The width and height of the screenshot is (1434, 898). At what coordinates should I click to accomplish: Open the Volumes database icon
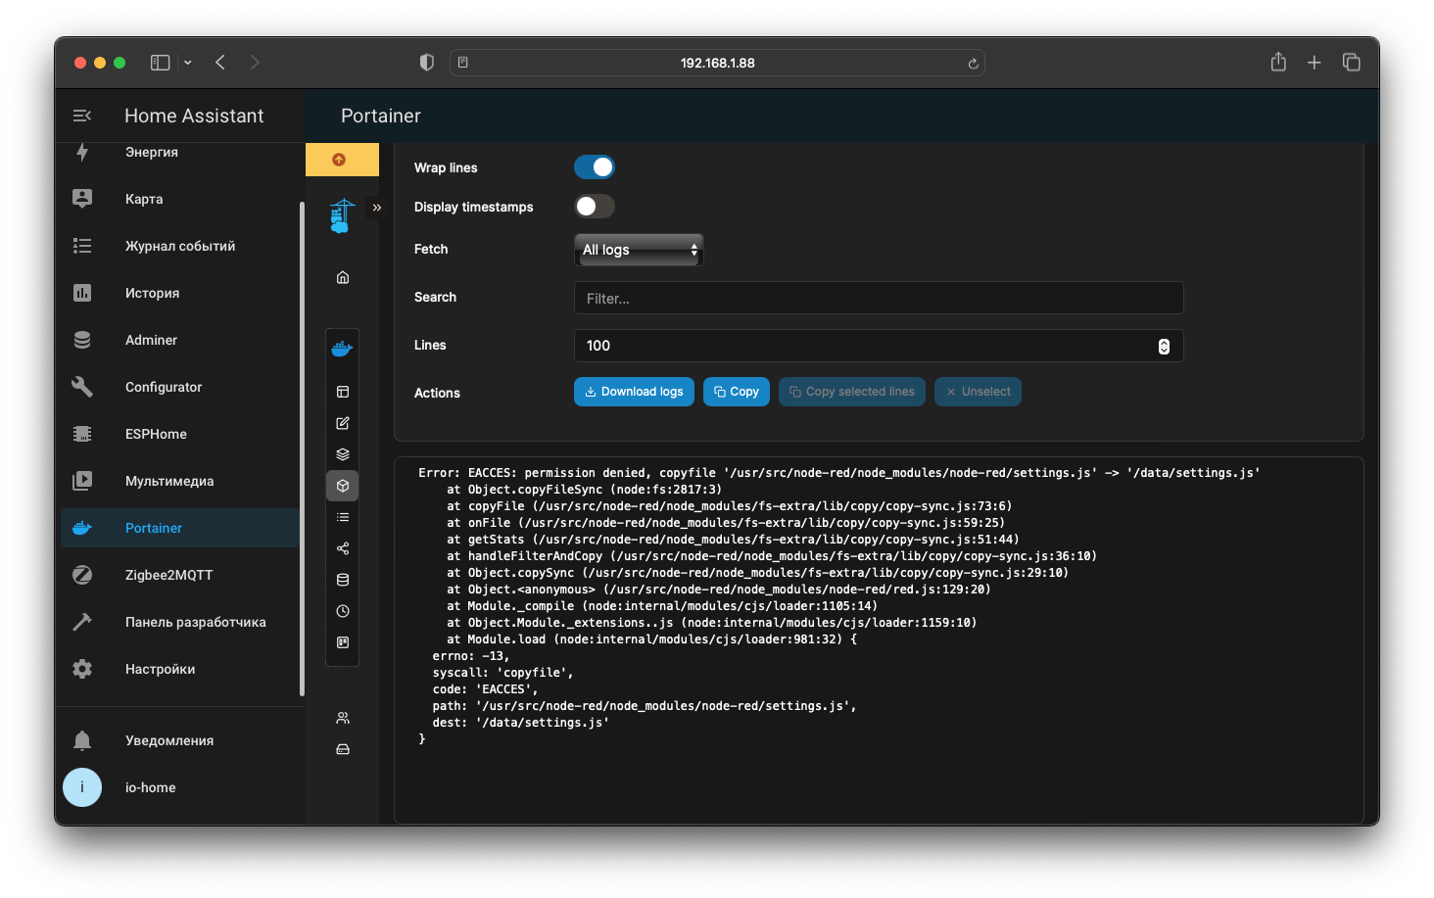(343, 580)
